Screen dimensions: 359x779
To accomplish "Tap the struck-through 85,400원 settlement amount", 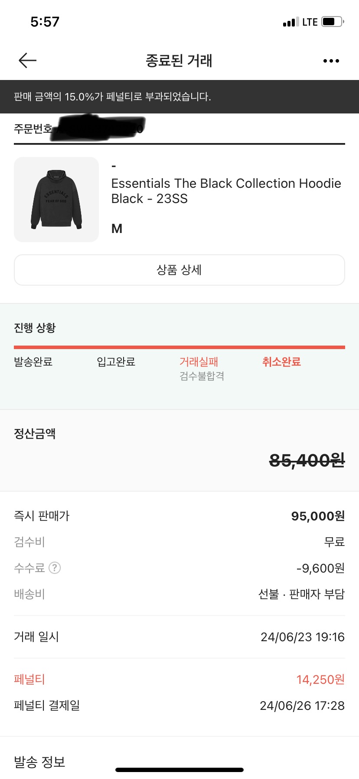I will coord(307,460).
